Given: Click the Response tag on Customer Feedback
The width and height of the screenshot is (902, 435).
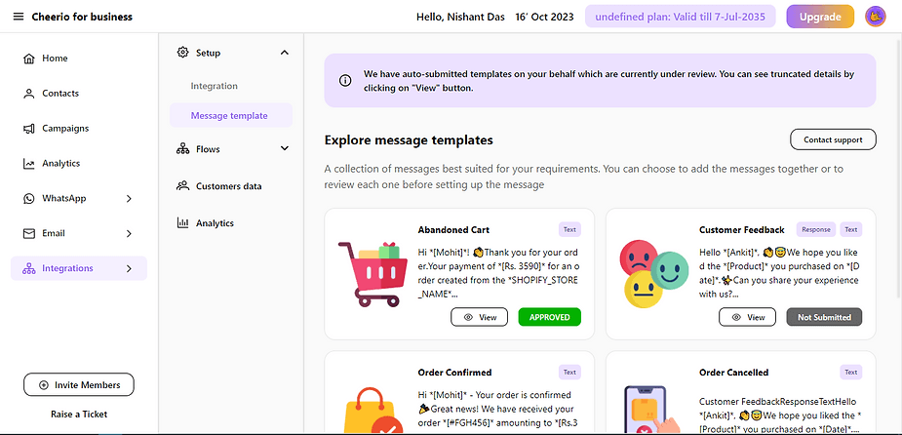Looking at the screenshot, I should pyautogui.click(x=816, y=229).
